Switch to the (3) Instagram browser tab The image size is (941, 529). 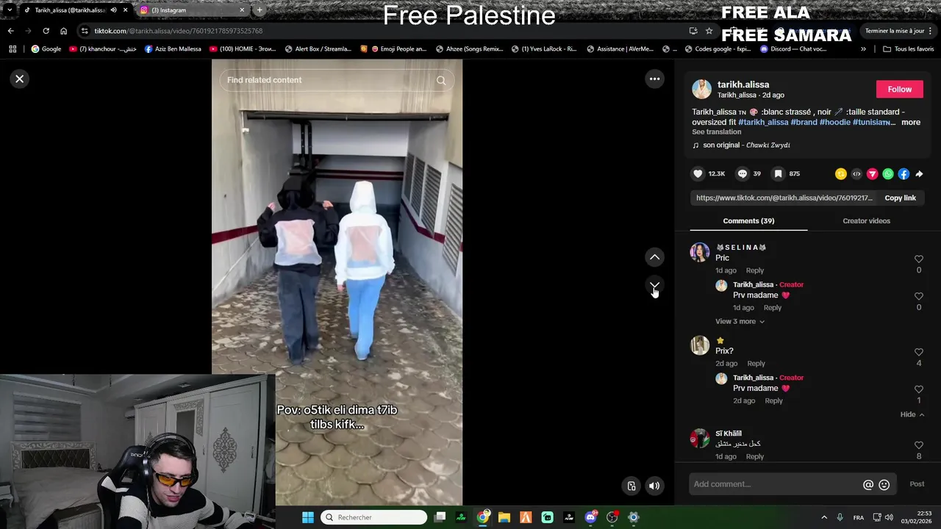pos(188,10)
